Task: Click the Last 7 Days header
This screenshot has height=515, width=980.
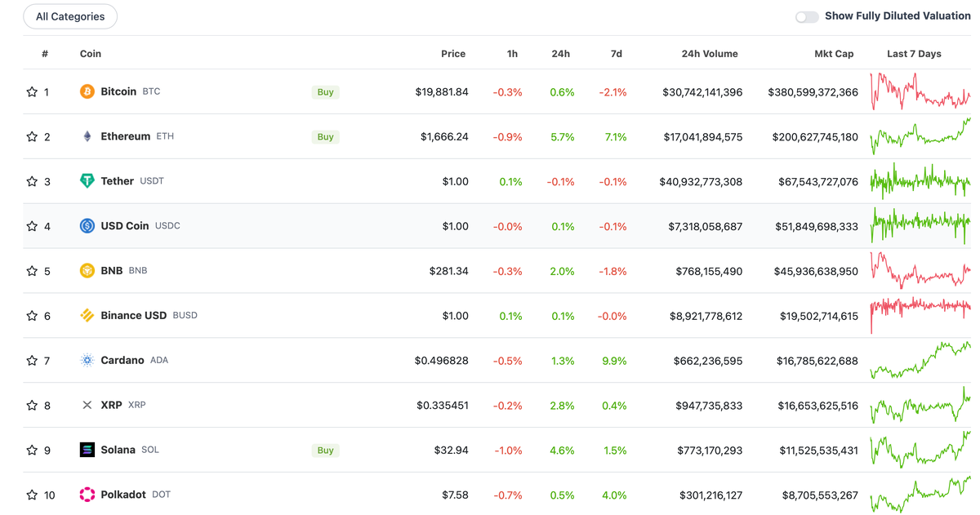Action: tap(914, 54)
